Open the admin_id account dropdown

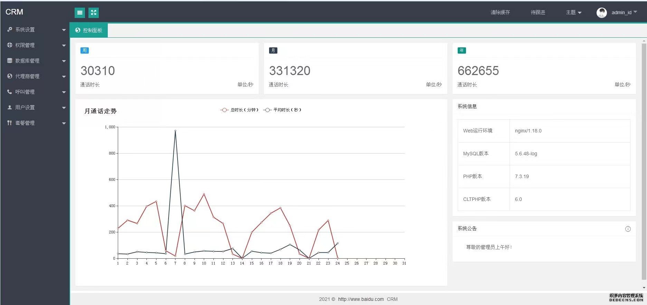point(624,12)
